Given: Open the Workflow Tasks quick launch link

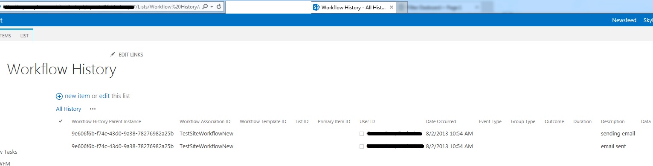Looking at the screenshot, I should pyautogui.click(x=9, y=152).
